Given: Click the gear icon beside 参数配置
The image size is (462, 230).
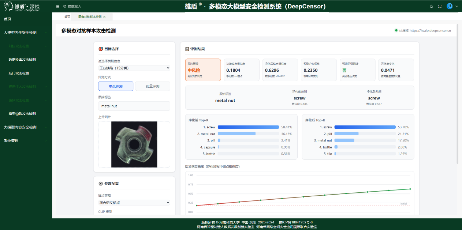Looking at the screenshot, I should pos(101,184).
